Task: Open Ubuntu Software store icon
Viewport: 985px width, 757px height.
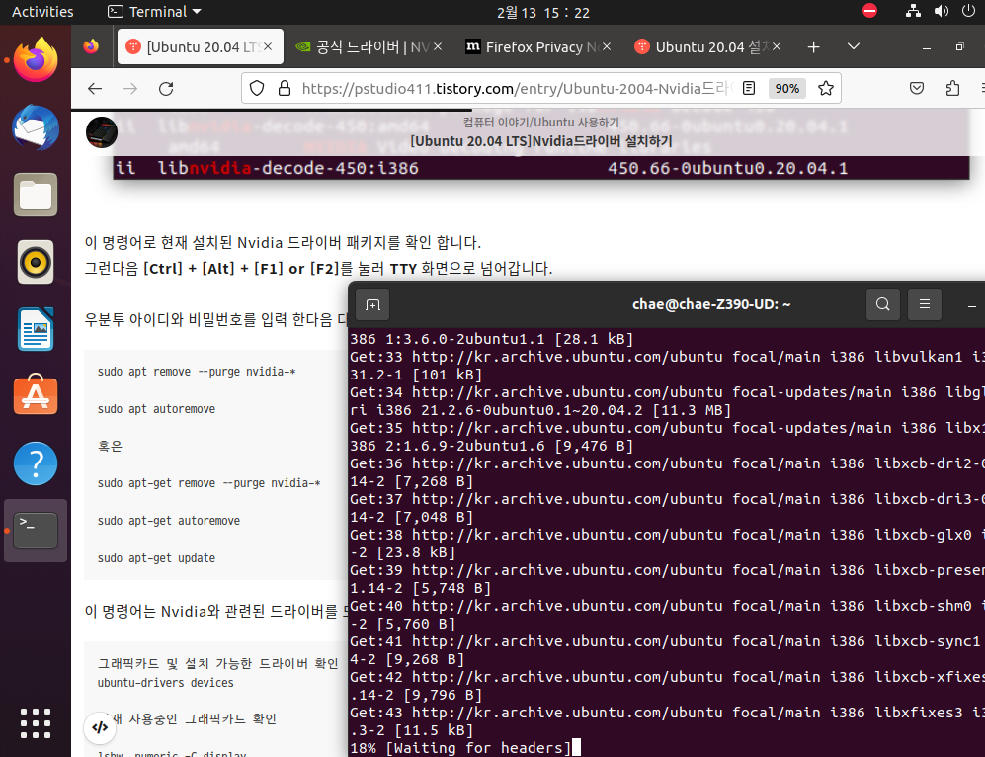Action: (36, 396)
